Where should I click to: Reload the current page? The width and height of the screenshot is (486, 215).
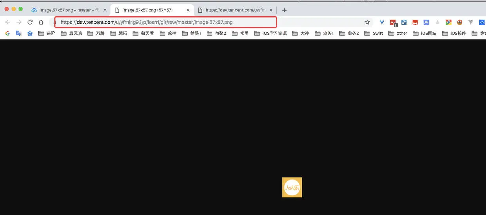point(30,22)
